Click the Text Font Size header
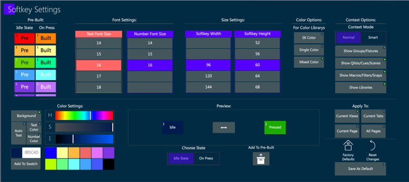The width and height of the screenshot is (409, 182). [x=98, y=34]
